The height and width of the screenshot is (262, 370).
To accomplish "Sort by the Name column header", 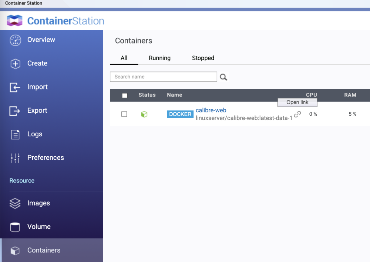I will tap(175, 95).
